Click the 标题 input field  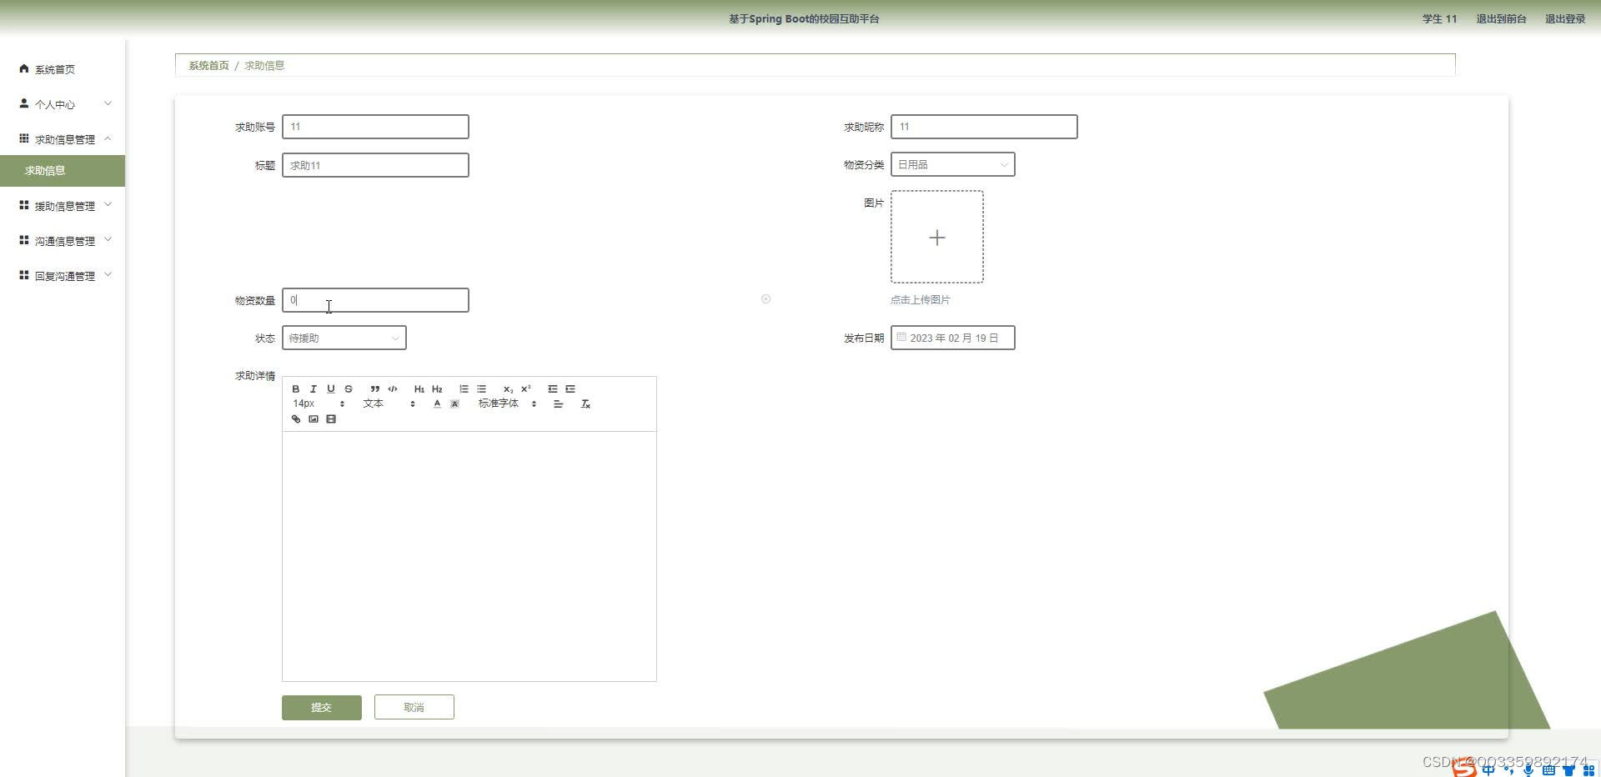click(375, 165)
